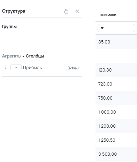Select the cell with value 723,00
The width and height of the screenshot is (137, 162).
coord(116,84)
